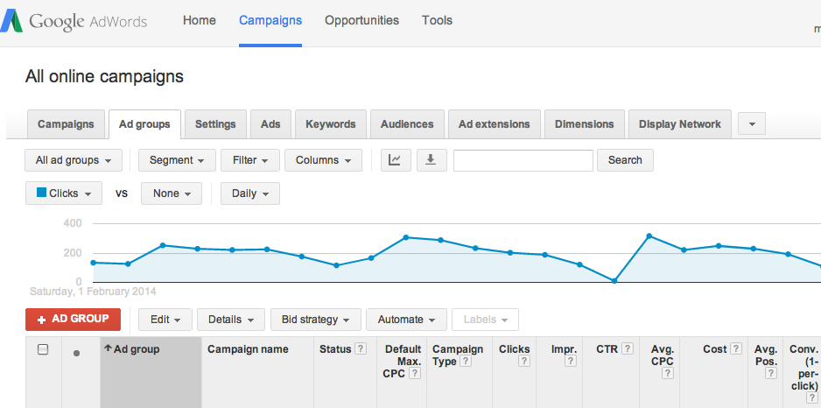Click the status dot column header
821x408 pixels.
click(76, 354)
